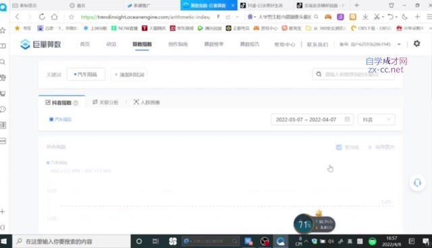This screenshot has height=248, width=432.
Task: Open the browser hamburger menu
Action: [429, 17]
